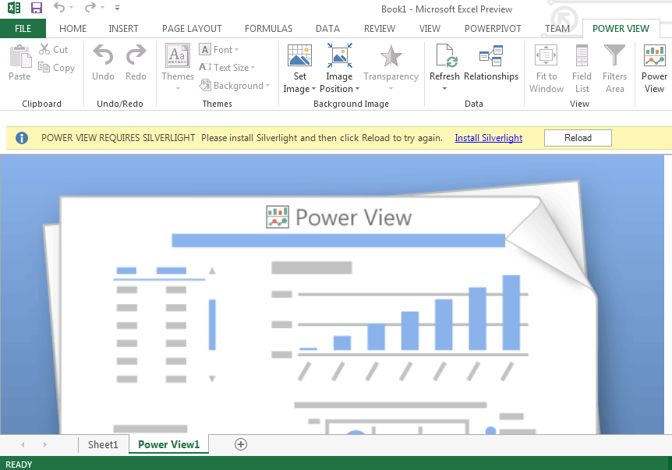Add a new sheet with plus icon

click(x=241, y=444)
